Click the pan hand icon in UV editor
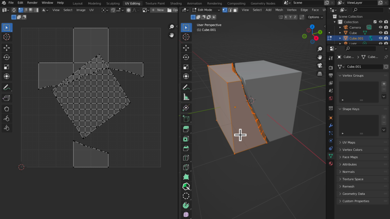This screenshot has width=390, height=219. tap(172, 35)
